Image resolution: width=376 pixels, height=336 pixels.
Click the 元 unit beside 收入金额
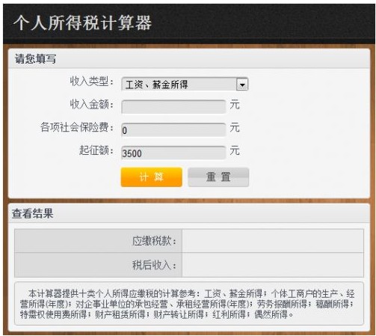[x=235, y=105]
